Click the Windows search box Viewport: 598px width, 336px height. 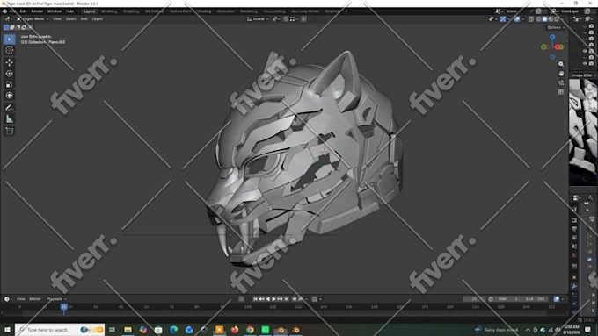click(60, 330)
